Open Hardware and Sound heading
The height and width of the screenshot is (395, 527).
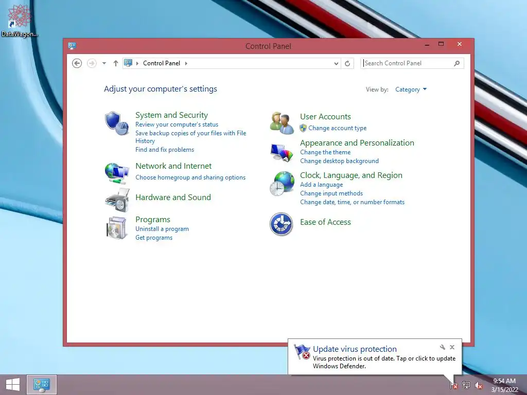click(173, 197)
